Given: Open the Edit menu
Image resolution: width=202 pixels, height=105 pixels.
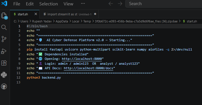Looking at the screenshot, I should pyautogui.click(x=30, y=4).
